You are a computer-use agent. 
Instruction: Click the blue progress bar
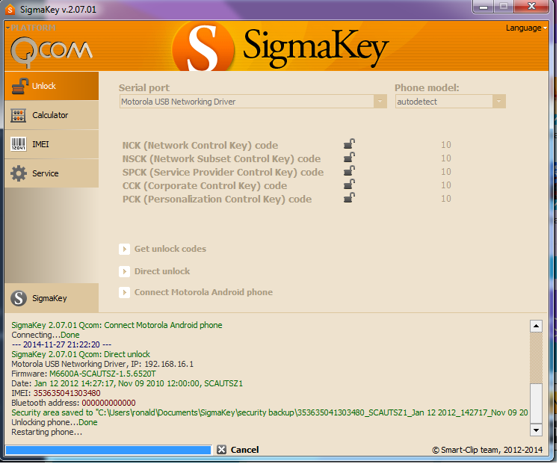pos(108,450)
